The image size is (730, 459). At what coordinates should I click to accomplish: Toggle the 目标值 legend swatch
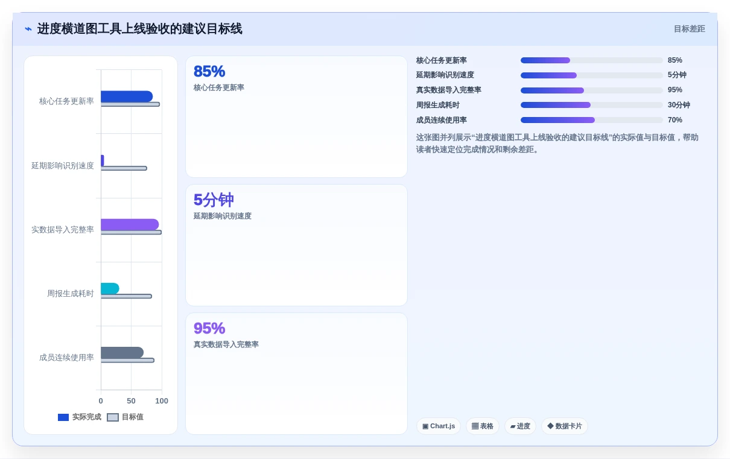(x=113, y=417)
